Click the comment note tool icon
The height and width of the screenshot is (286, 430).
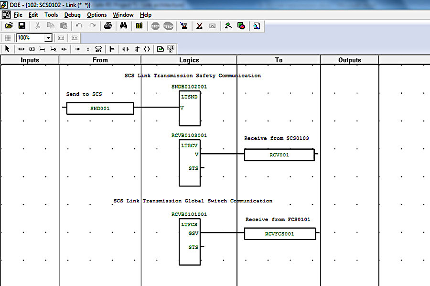point(160,49)
